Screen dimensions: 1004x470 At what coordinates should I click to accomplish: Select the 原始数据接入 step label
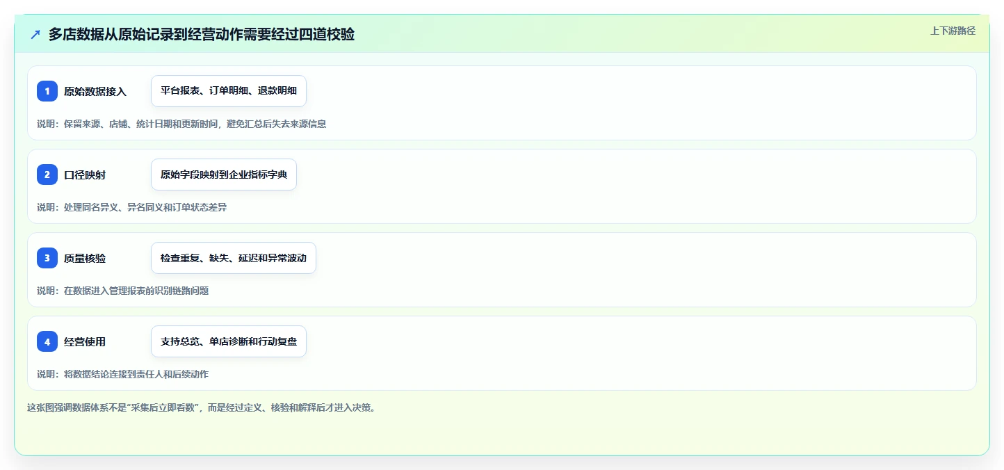point(95,91)
